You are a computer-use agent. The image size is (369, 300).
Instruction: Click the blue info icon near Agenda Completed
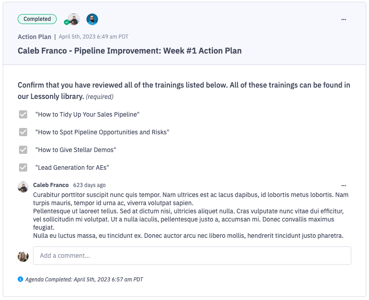pos(20,279)
